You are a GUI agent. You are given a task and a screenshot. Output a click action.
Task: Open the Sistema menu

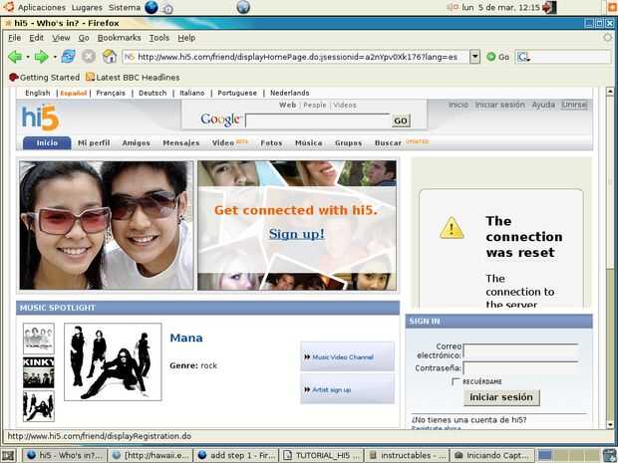[125, 8]
